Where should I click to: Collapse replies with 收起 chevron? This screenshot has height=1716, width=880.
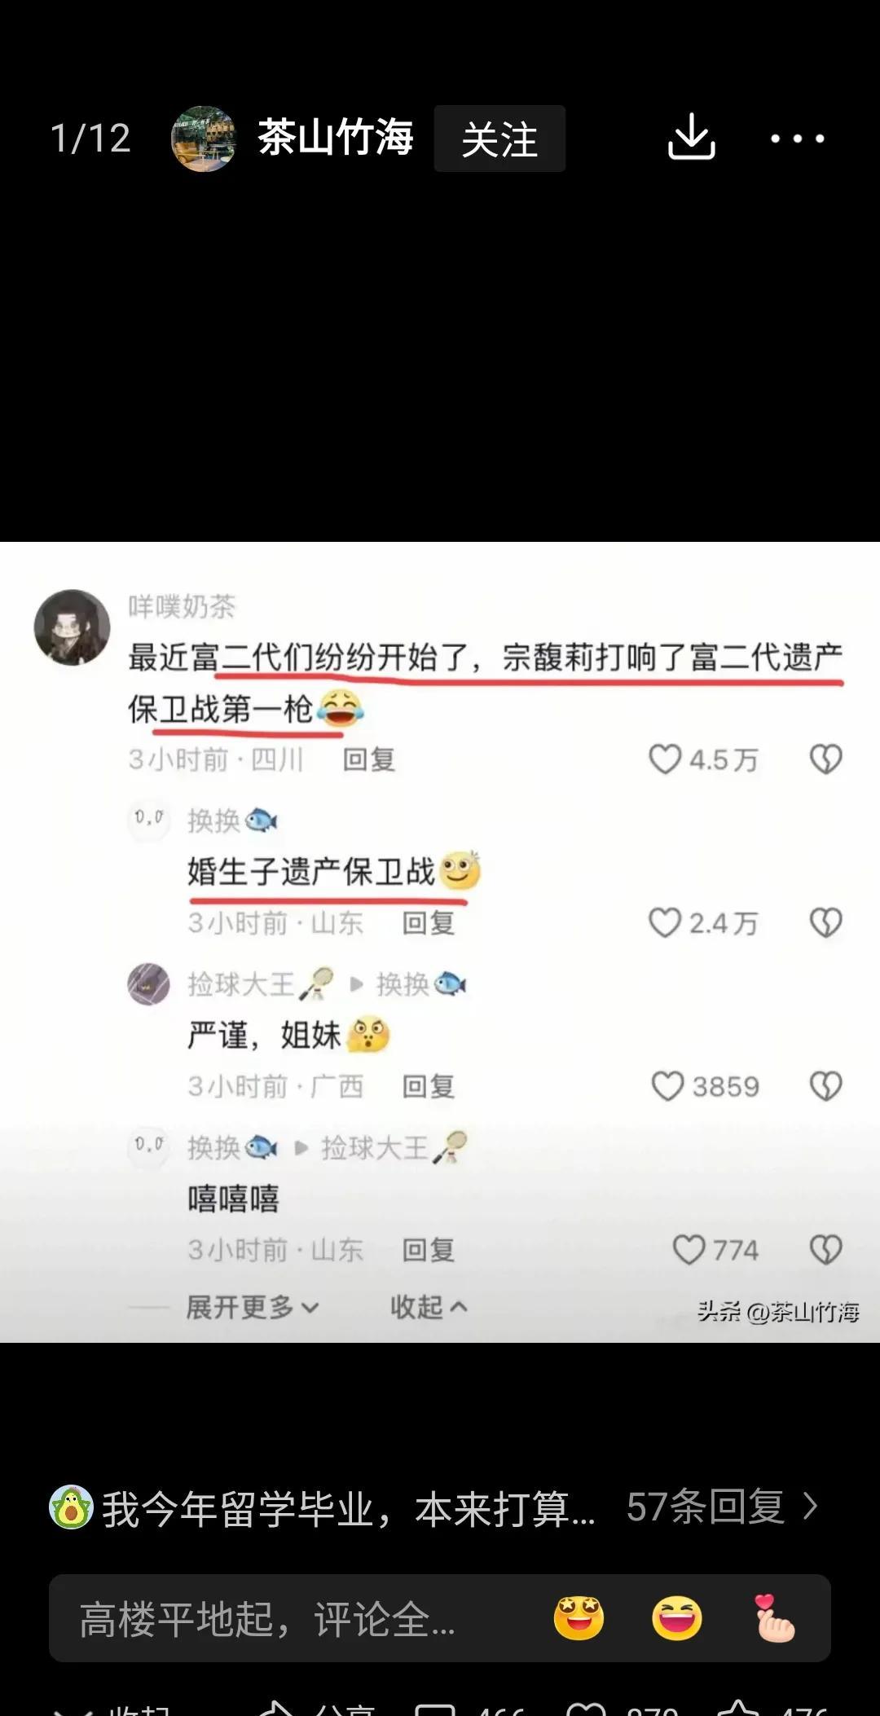[429, 1307]
